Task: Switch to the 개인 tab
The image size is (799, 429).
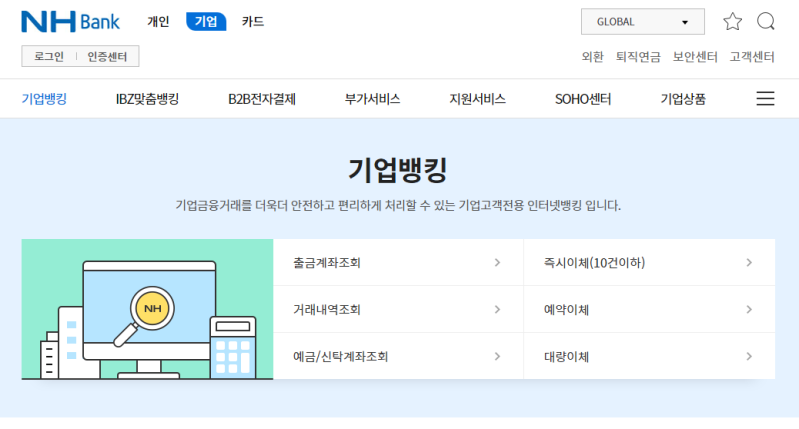Action: [x=158, y=21]
